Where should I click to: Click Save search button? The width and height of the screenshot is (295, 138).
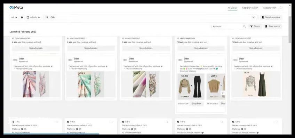coord(273,26)
